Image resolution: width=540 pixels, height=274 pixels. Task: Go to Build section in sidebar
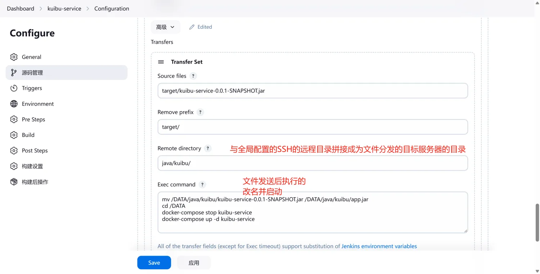click(x=28, y=135)
